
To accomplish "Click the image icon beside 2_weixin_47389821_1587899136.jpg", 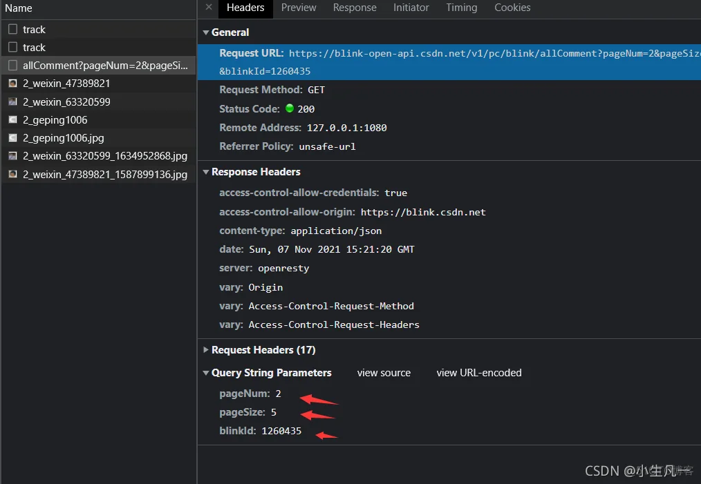I will (x=13, y=174).
